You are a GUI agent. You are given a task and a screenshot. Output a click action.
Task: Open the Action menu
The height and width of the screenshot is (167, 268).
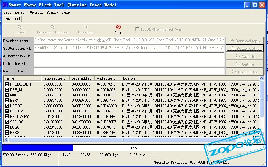[21, 13]
